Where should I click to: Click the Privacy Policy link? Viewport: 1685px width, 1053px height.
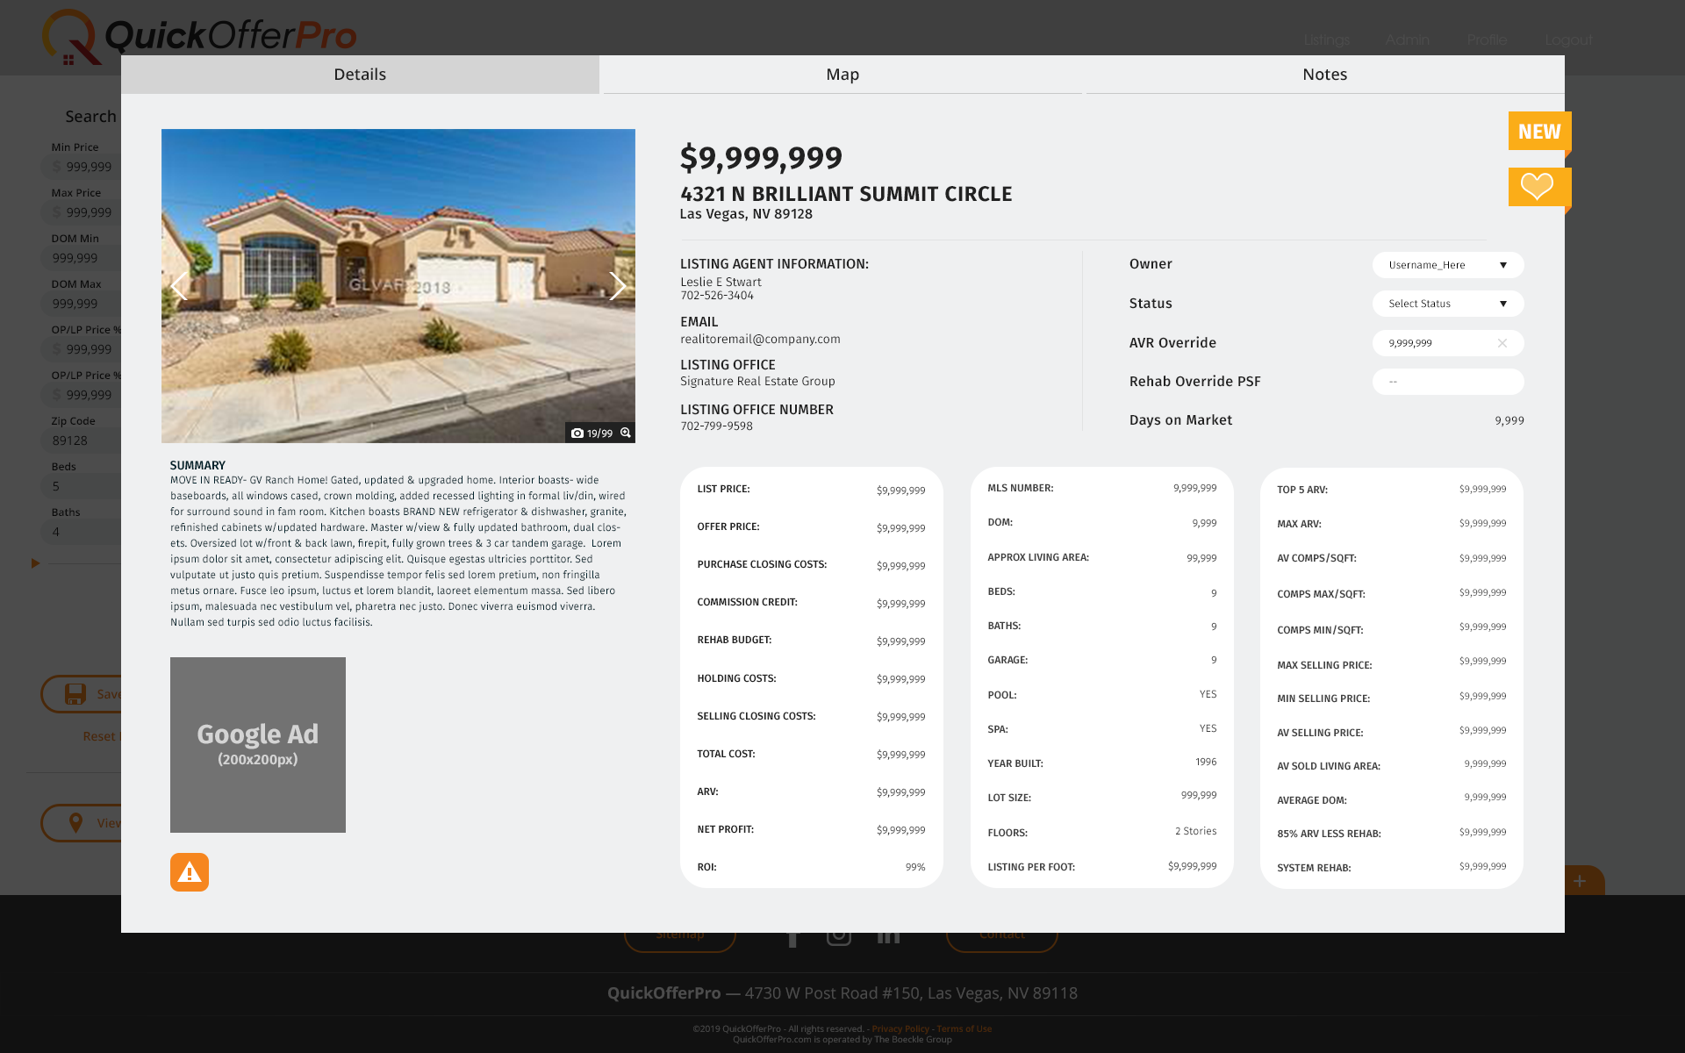[900, 1028]
